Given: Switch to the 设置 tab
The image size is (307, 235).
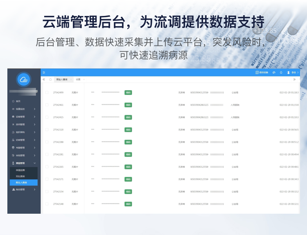Looking at the screenshot, I should tap(78, 79).
